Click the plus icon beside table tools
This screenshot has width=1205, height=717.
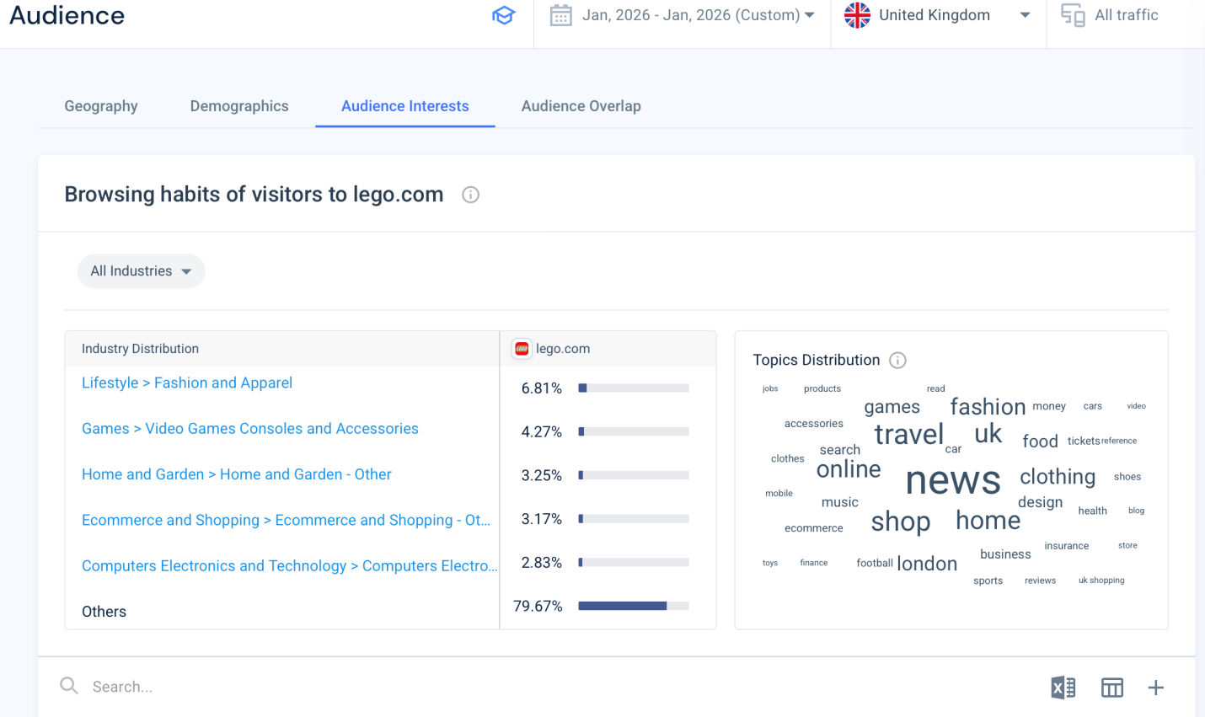(x=1155, y=688)
